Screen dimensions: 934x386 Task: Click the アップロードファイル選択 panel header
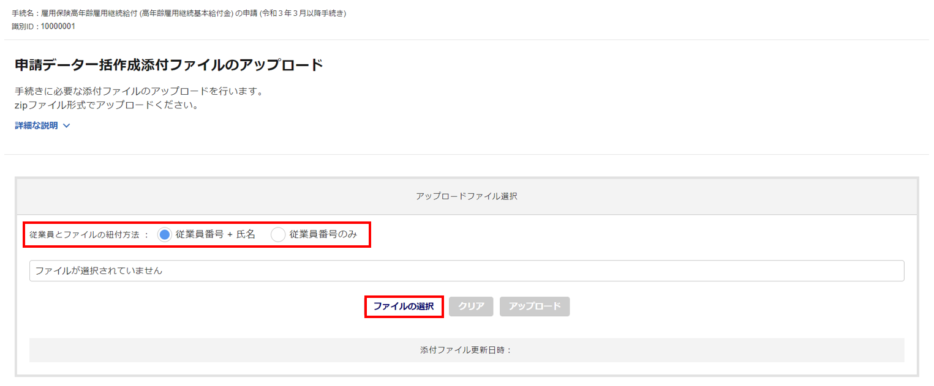466,196
